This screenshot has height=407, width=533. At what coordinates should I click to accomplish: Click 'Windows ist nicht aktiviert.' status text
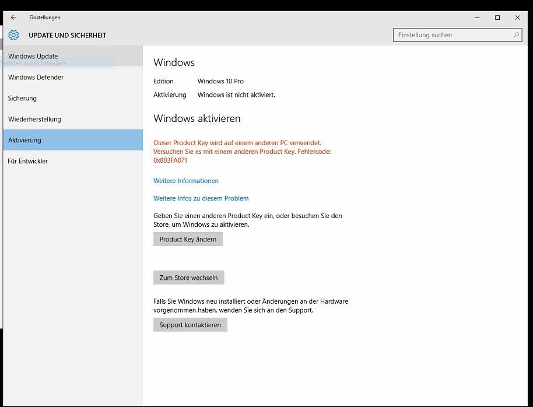coord(236,95)
